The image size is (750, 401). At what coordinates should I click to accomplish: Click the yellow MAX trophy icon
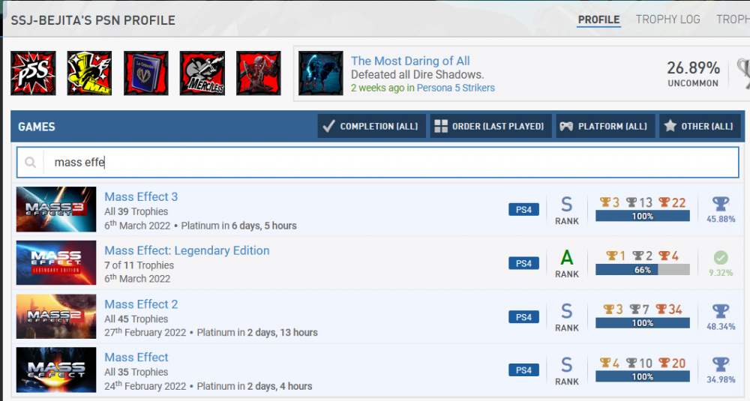tap(89, 73)
